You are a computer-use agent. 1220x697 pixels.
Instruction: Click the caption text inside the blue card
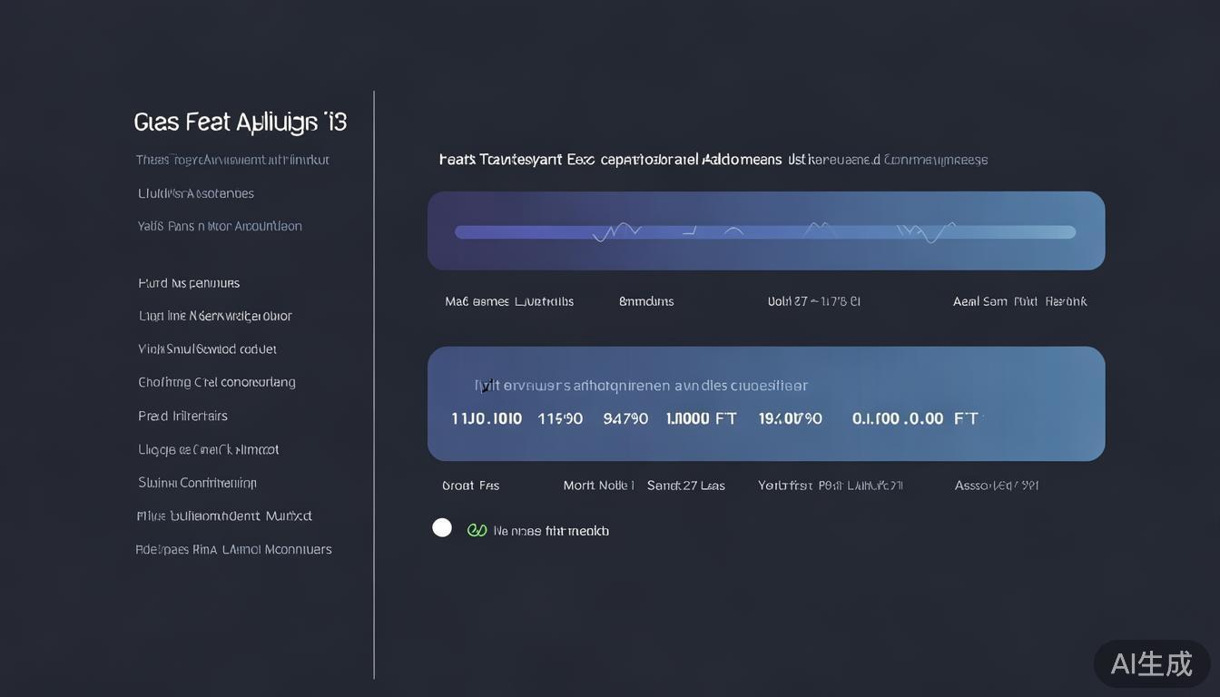[641, 385]
